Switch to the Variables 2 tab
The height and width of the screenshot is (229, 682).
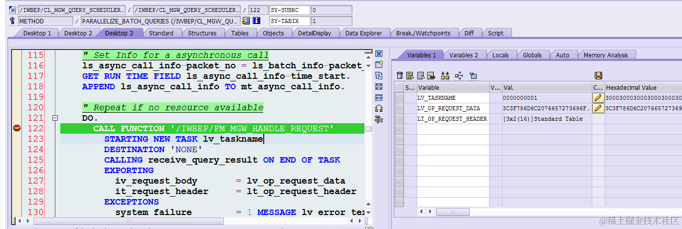click(x=464, y=55)
